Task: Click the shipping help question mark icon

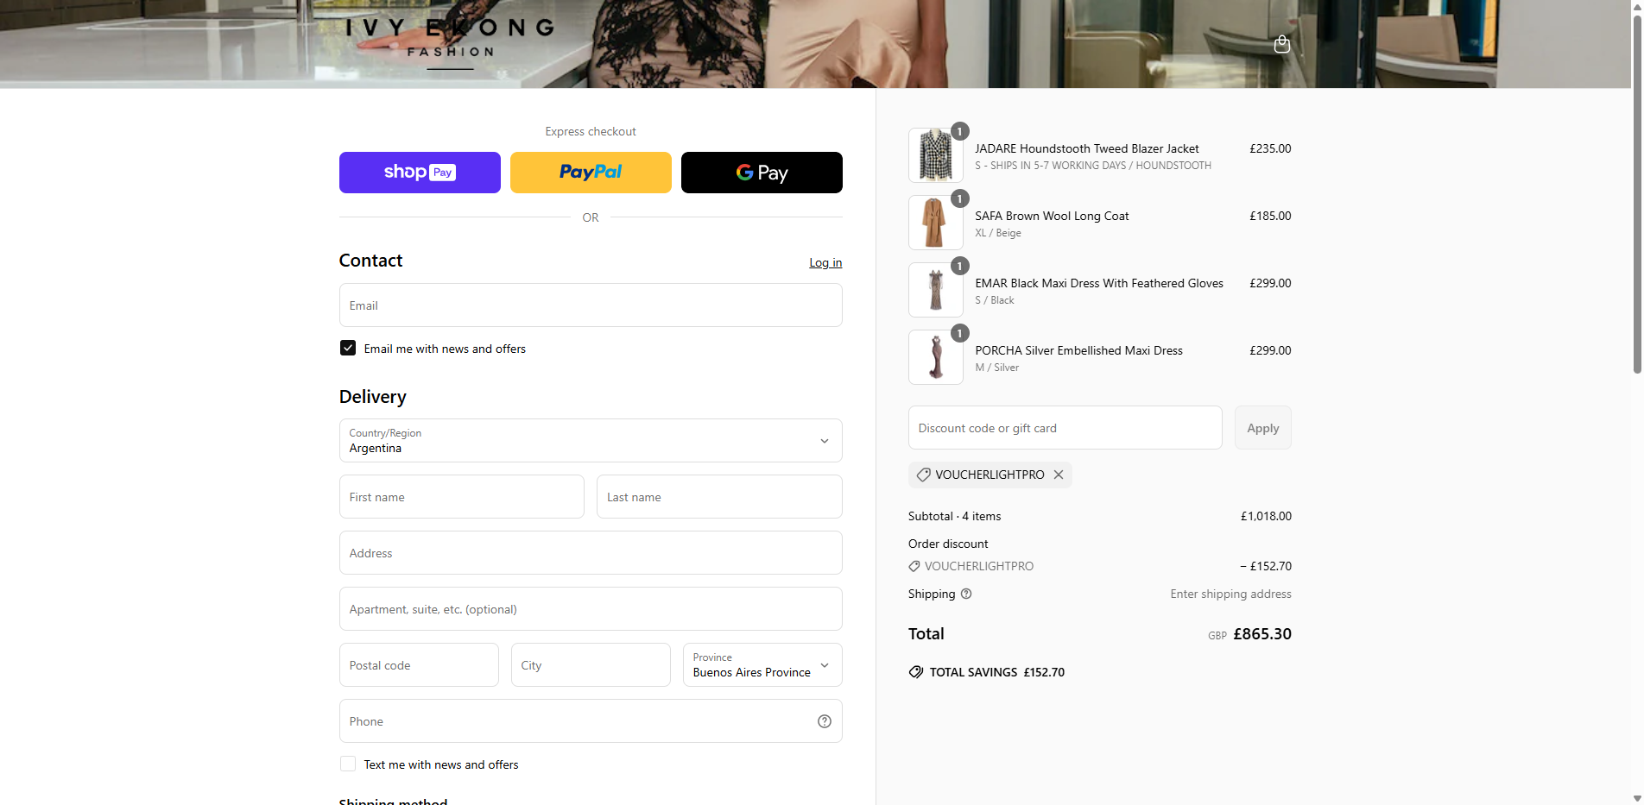Action: point(966,594)
